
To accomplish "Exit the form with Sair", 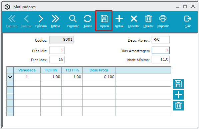I will tap(188, 21).
